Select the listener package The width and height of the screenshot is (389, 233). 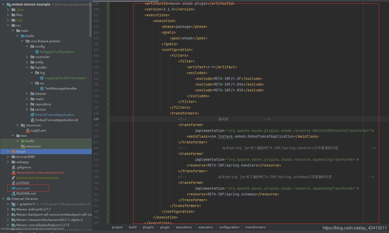[41, 94]
